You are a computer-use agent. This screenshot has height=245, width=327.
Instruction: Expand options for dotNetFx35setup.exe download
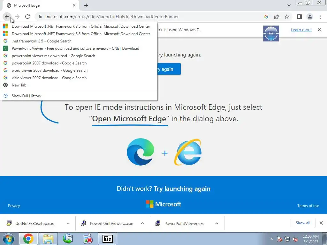tap(68, 223)
